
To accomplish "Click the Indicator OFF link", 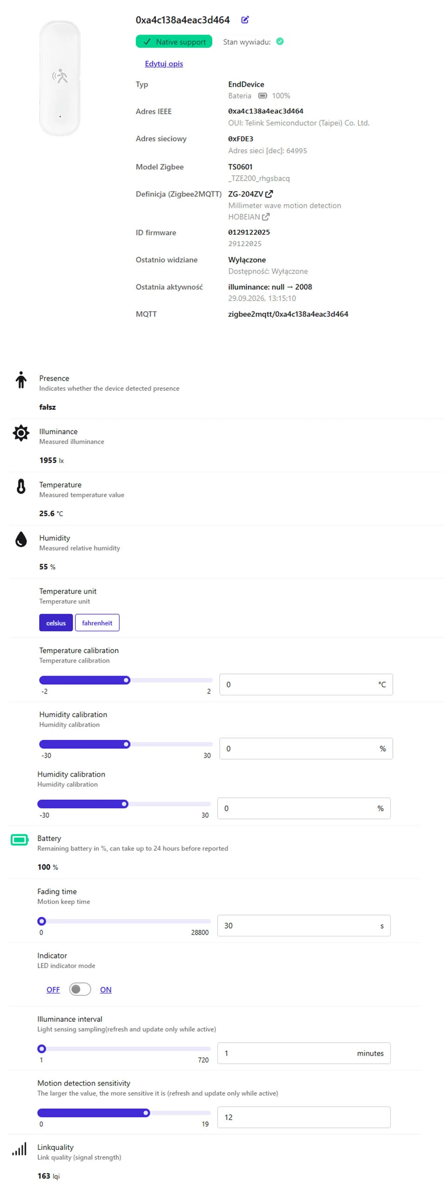I will click(x=53, y=989).
